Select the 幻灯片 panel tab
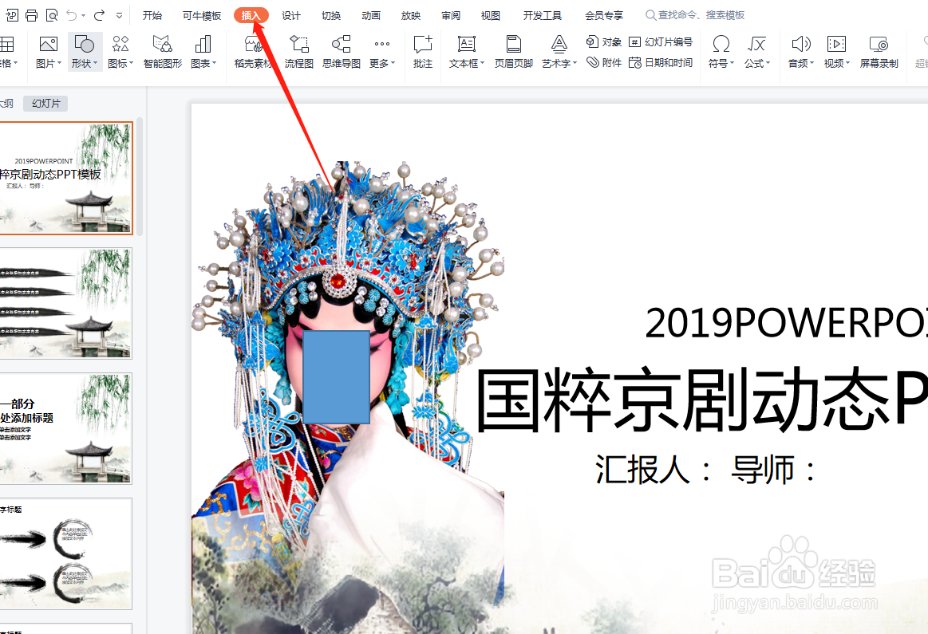This screenshot has height=634, width=928. 45,104
